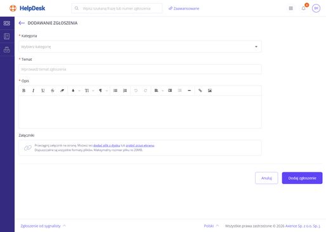Undo last edit in editor
The height and width of the screenshot is (232, 326).
(x=136, y=91)
